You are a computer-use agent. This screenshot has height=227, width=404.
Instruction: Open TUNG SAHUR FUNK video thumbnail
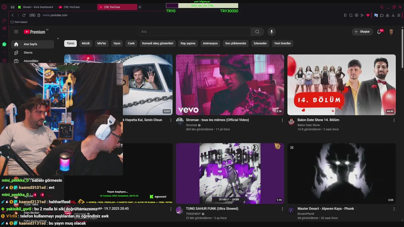tap(230, 173)
